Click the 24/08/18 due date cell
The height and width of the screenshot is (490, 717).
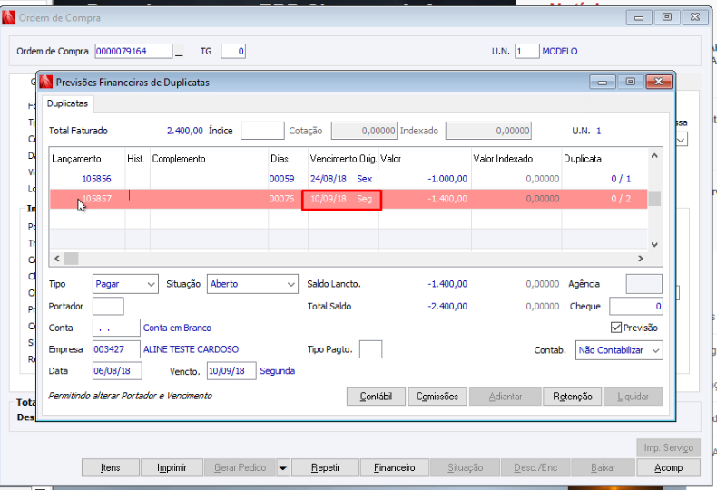point(329,179)
